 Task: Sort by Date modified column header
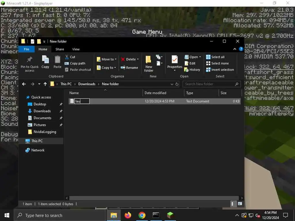163,93
